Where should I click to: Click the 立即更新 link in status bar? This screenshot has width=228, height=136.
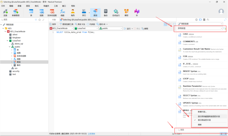pos(91,134)
